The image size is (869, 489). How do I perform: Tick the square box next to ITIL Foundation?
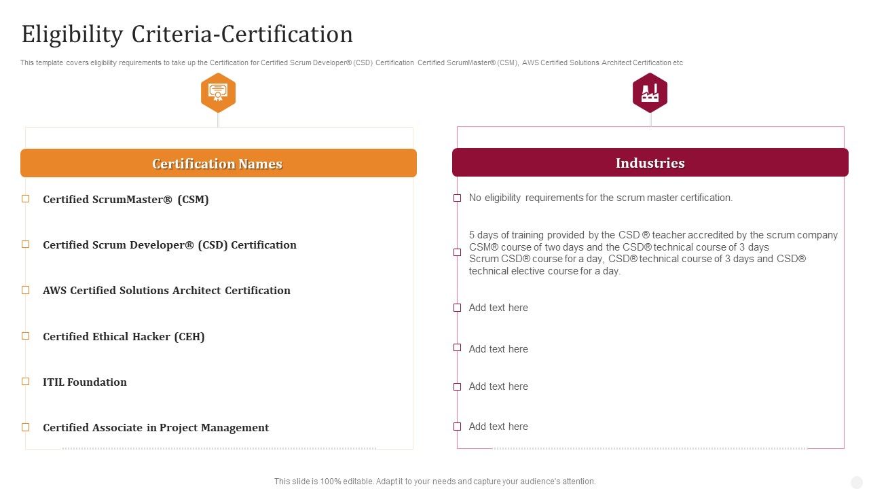click(x=26, y=382)
